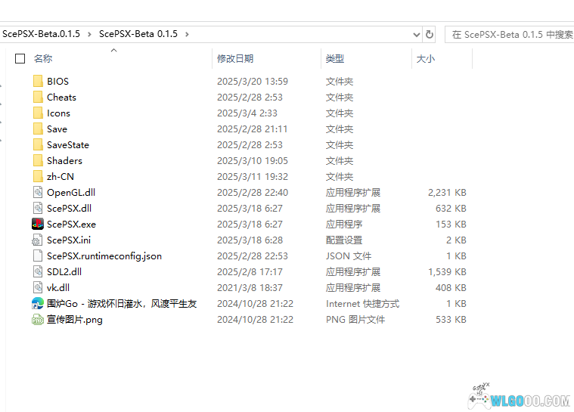
Task: Click the ScePSX.ini config file icon
Action: [38, 240]
